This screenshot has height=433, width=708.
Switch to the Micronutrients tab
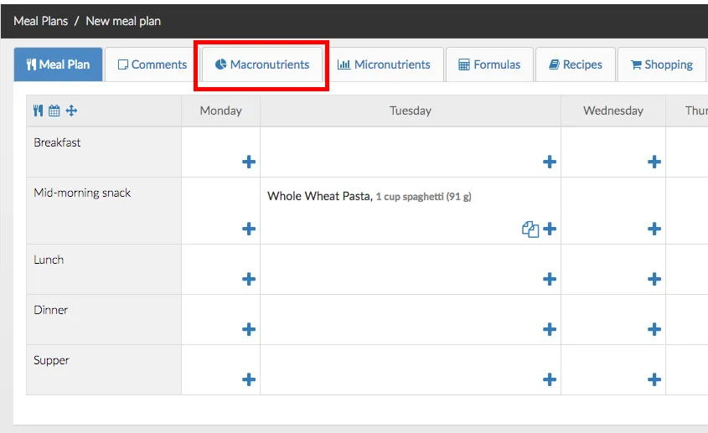point(384,64)
